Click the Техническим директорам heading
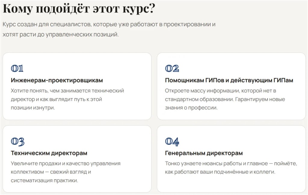The width and height of the screenshot is (308, 195). point(49,153)
